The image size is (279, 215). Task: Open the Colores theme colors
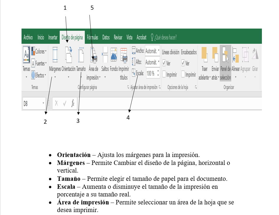coord(39,51)
